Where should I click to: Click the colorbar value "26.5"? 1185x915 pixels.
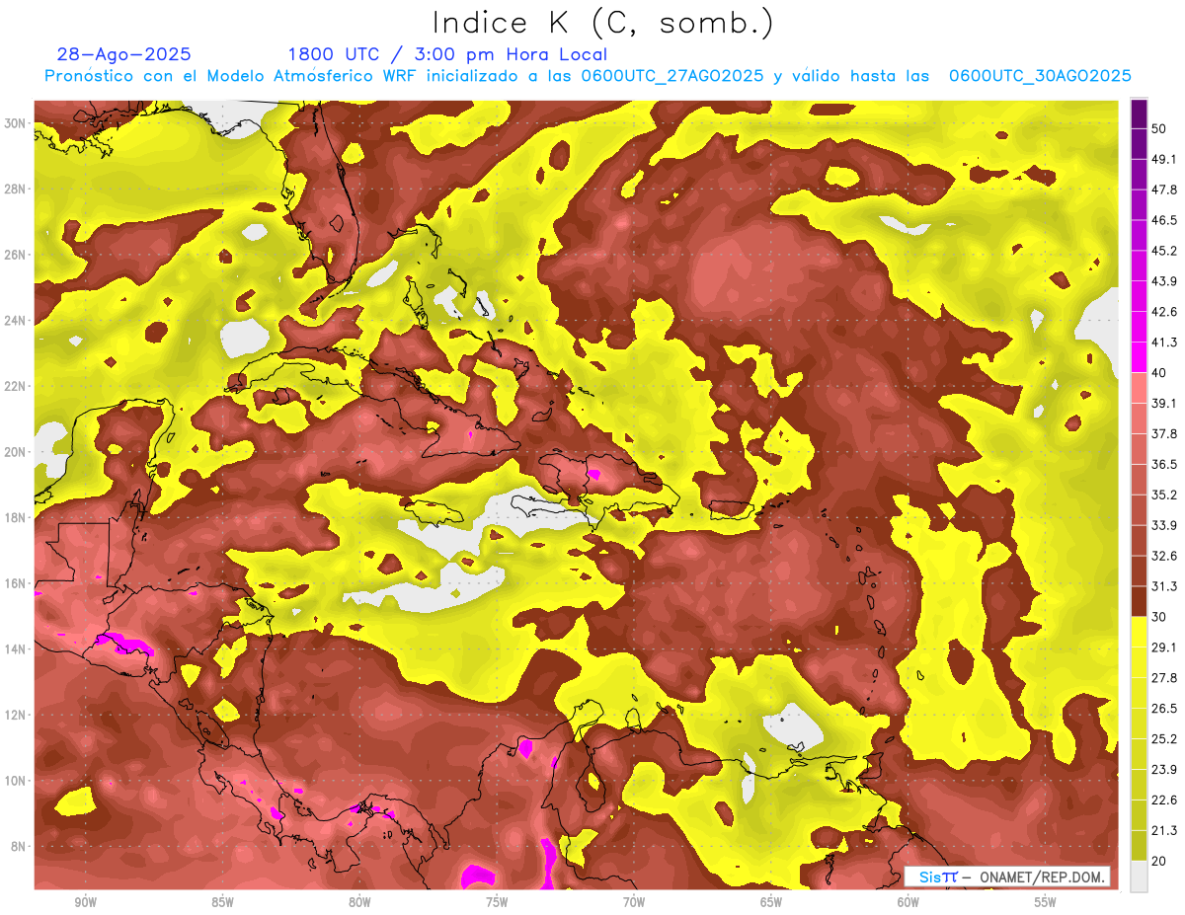click(1163, 708)
